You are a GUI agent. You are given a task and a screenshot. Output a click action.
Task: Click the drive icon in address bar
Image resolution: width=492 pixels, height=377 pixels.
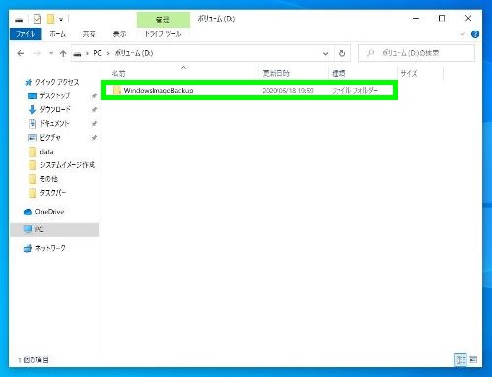(x=77, y=54)
